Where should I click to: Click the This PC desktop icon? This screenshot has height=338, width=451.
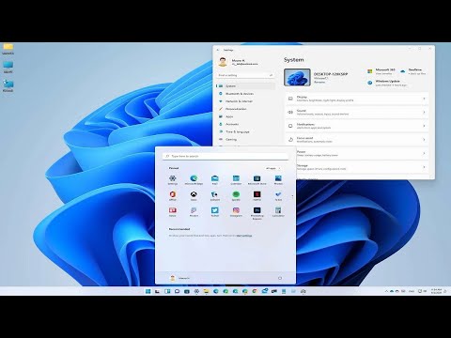8,67
